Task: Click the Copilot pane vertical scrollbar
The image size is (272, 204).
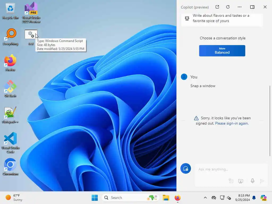Action: 270,121
